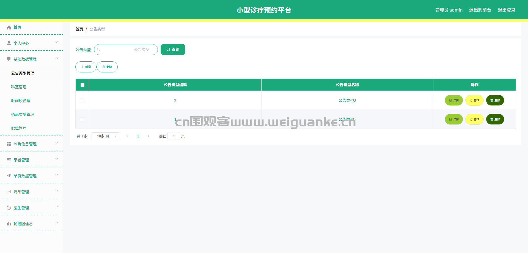Screen dimensions: 528x253
Task: Select 首页 in the sidebar
Action: pyautogui.click(x=17, y=27)
